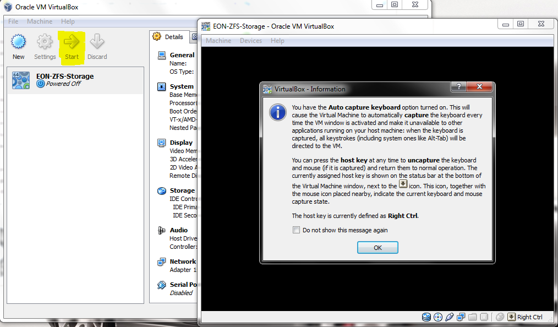This screenshot has height=327, width=558.
Task: Click the dialog's question mark help button
Action: [x=459, y=86]
